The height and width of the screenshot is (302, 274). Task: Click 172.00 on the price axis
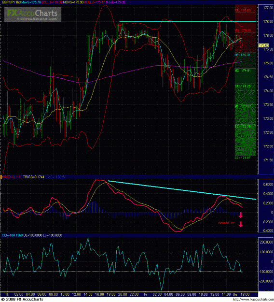268,146
